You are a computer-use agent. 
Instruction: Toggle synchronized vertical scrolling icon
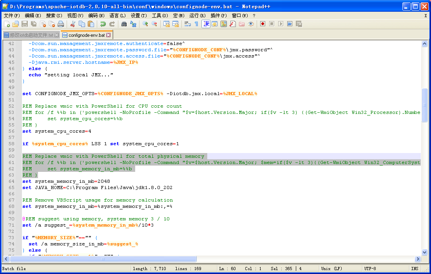point(167,24)
